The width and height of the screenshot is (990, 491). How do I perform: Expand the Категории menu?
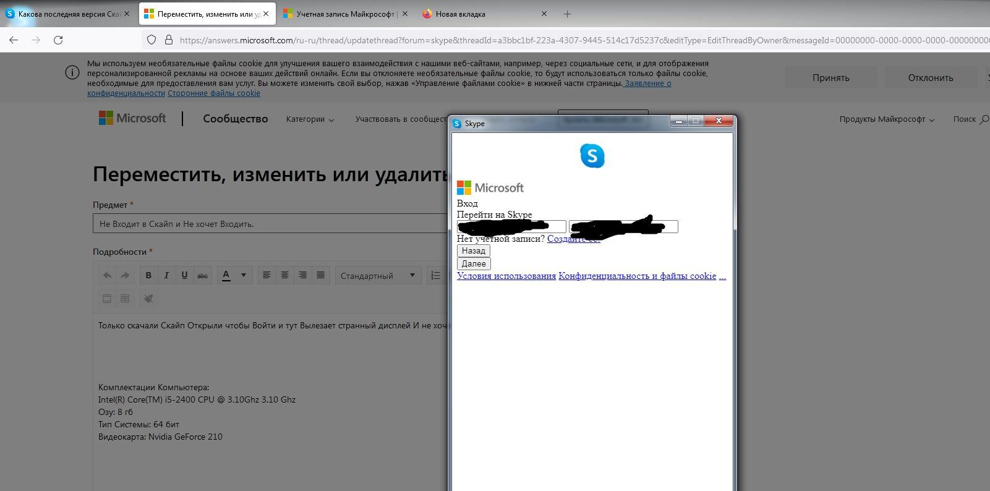coord(310,119)
